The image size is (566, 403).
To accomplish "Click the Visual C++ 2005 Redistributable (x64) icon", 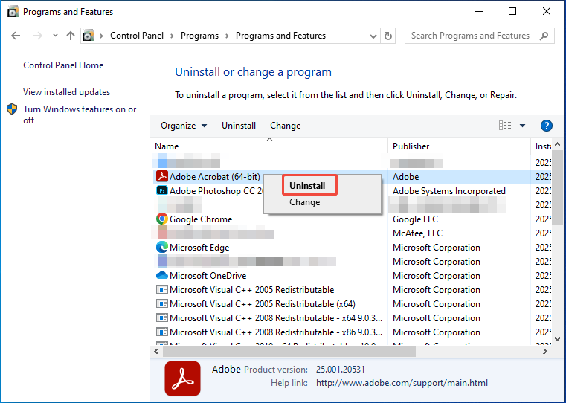I will tap(161, 304).
